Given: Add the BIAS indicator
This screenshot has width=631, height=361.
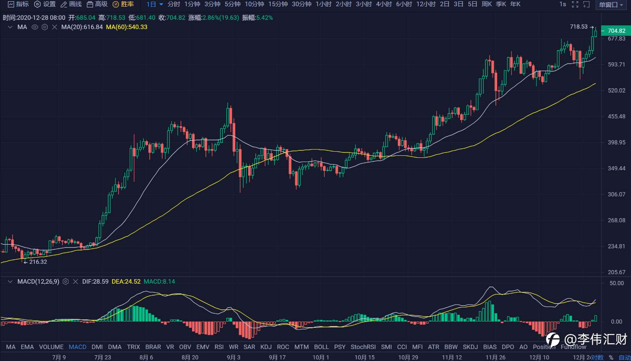Looking at the screenshot, I should 490,347.
